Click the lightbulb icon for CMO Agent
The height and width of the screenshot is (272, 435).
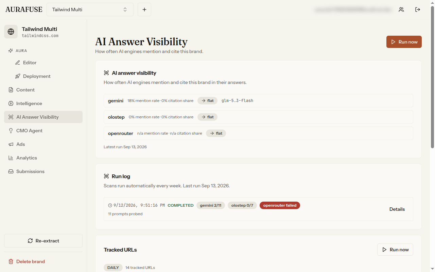tap(11, 131)
